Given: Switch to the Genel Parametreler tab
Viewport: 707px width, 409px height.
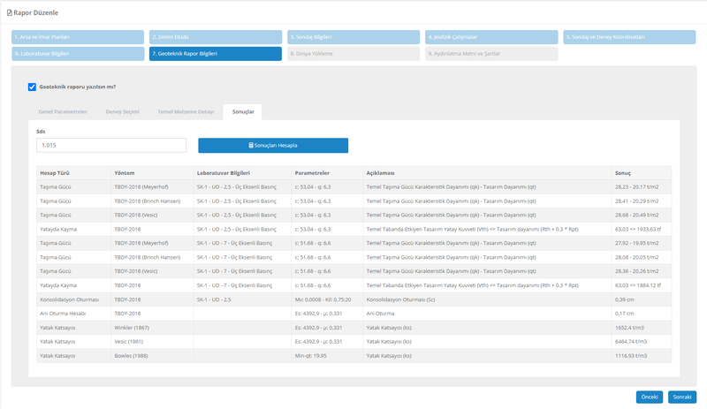Looking at the screenshot, I should tap(63, 112).
